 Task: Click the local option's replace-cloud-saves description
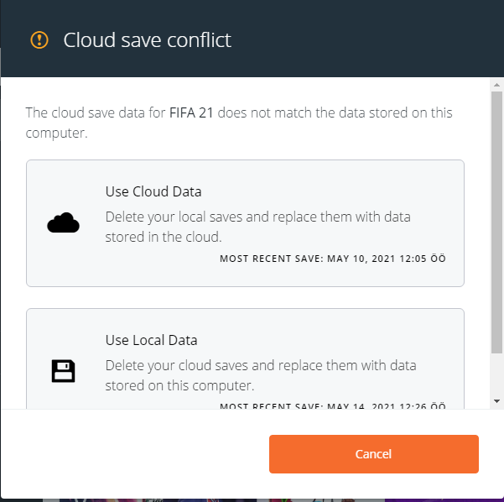[260, 375]
